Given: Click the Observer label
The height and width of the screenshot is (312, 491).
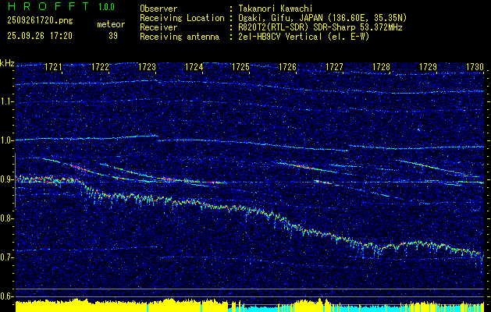Looking at the screenshot, I should [158, 9].
